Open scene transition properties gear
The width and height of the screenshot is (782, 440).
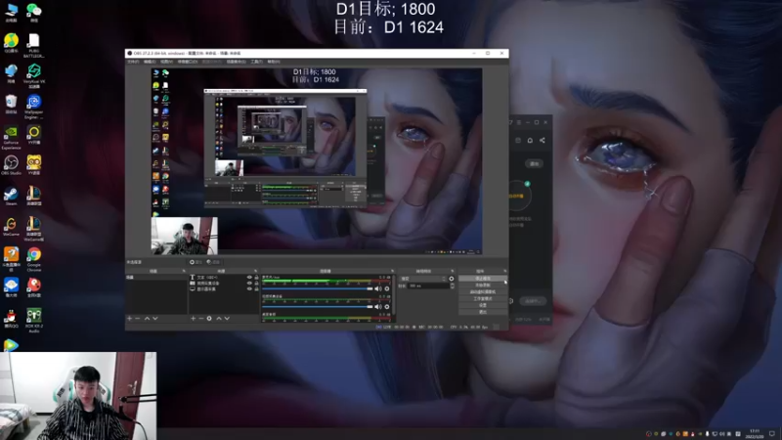click(x=452, y=279)
